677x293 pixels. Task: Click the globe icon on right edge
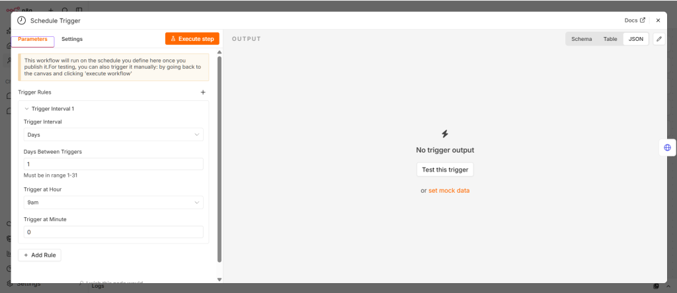click(668, 148)
